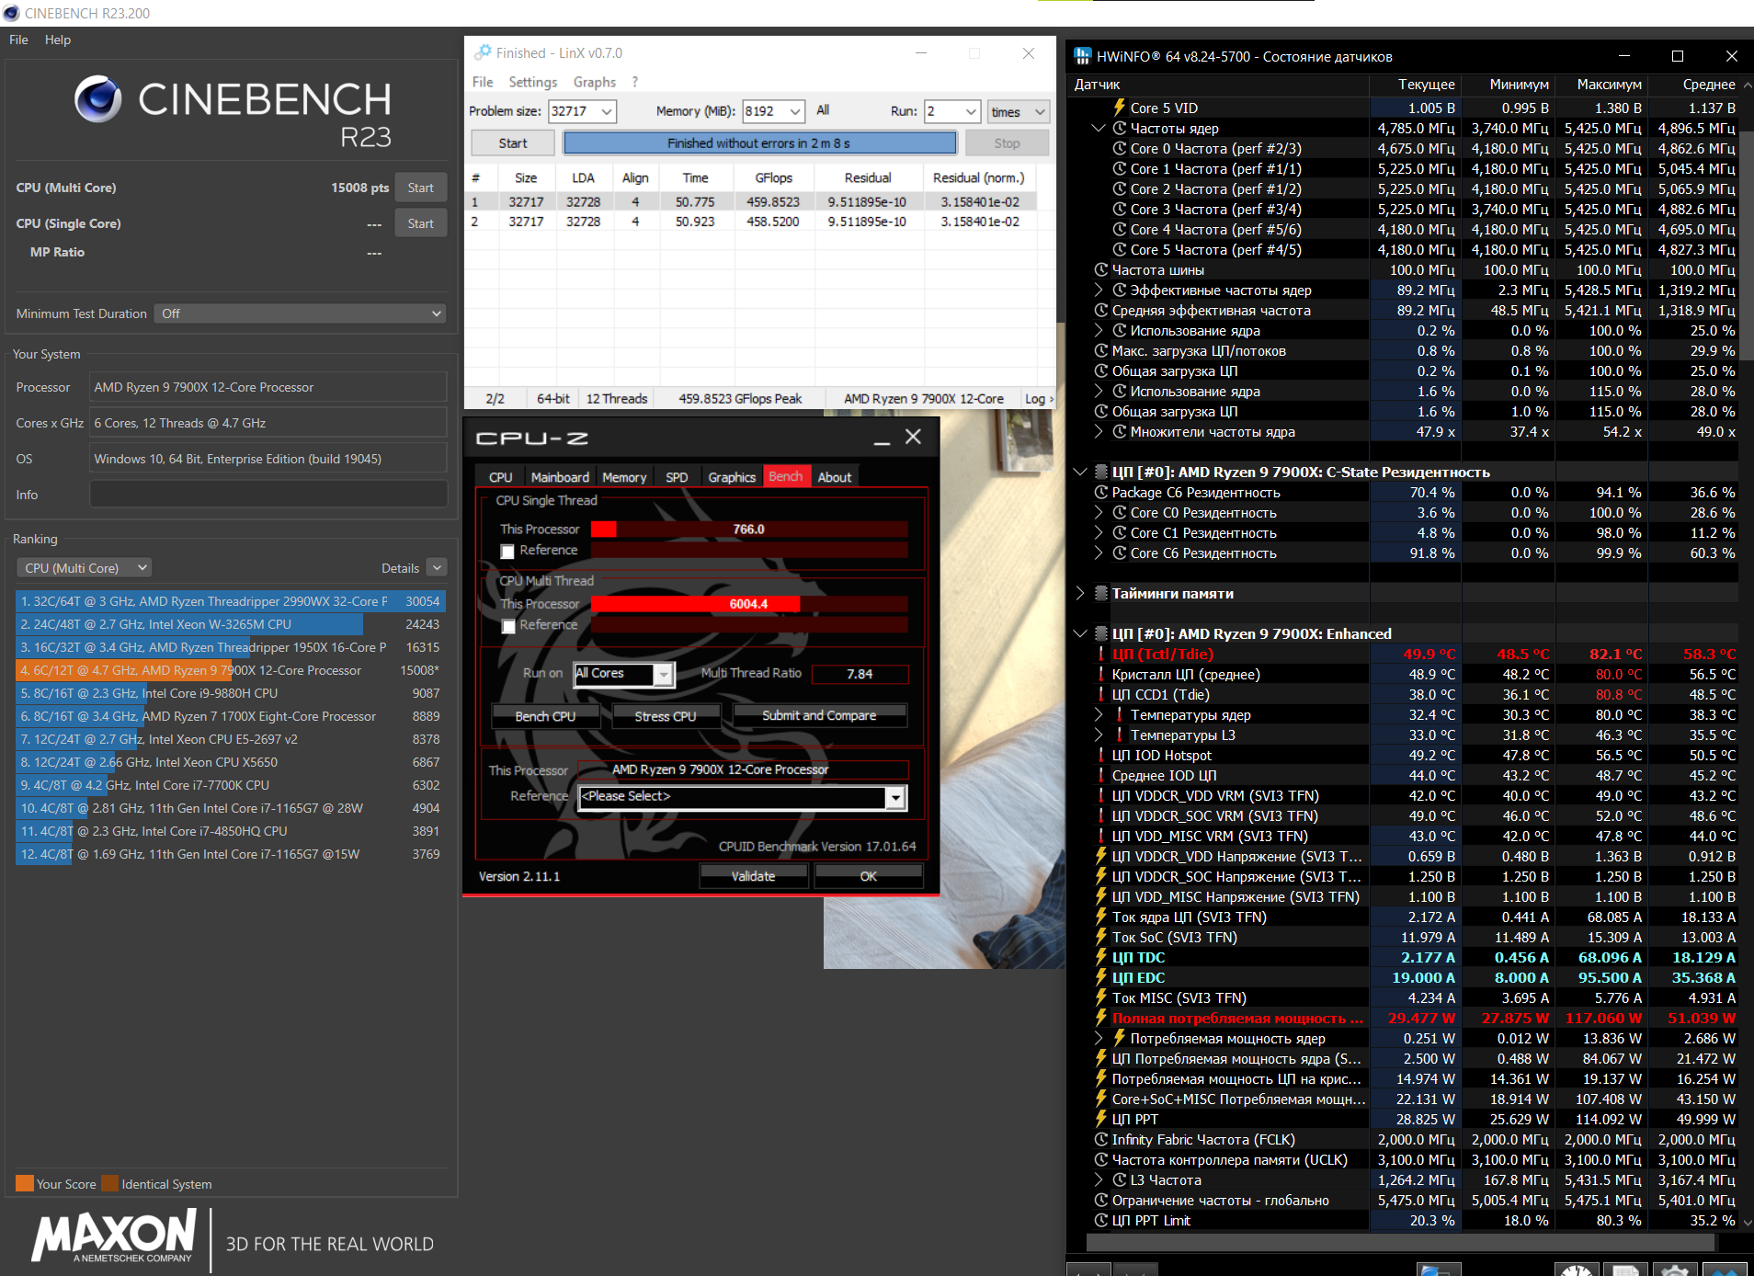Click the HWiNFO Максимум column header

click(1601, 85)
